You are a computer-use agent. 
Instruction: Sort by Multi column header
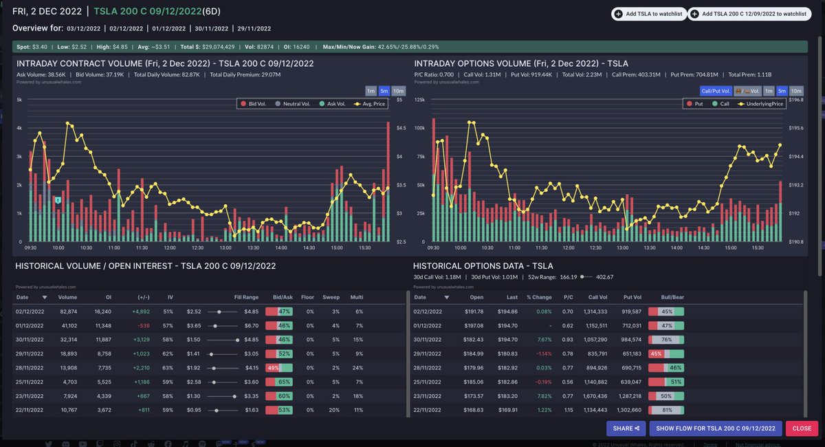click(356, 298)
